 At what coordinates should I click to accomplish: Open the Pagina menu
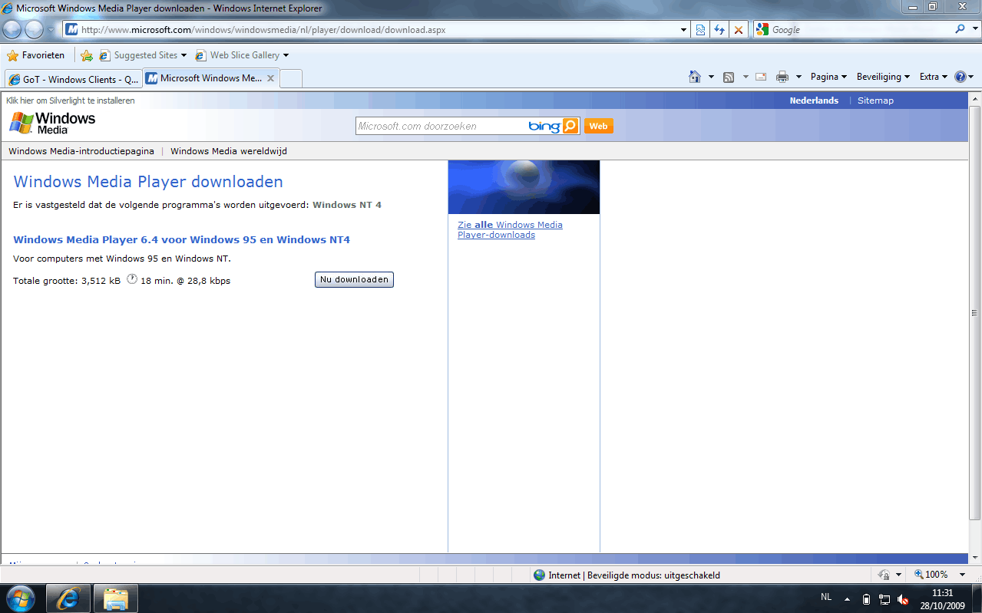tap(828, 77)
